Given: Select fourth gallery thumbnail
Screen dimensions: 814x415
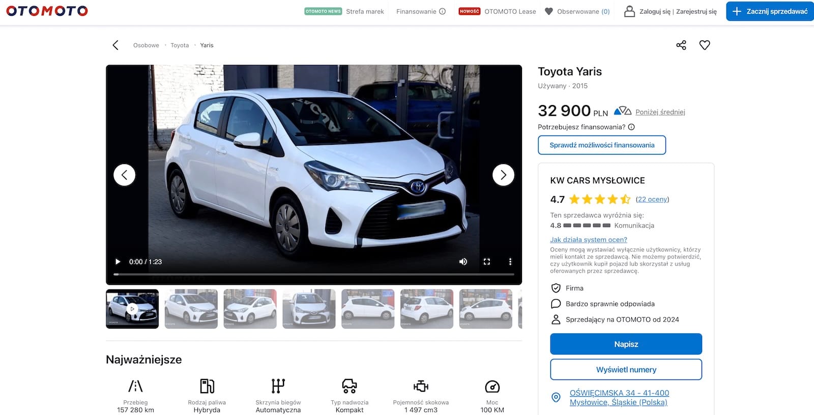Looking at the screenshot, I should 309,309.
